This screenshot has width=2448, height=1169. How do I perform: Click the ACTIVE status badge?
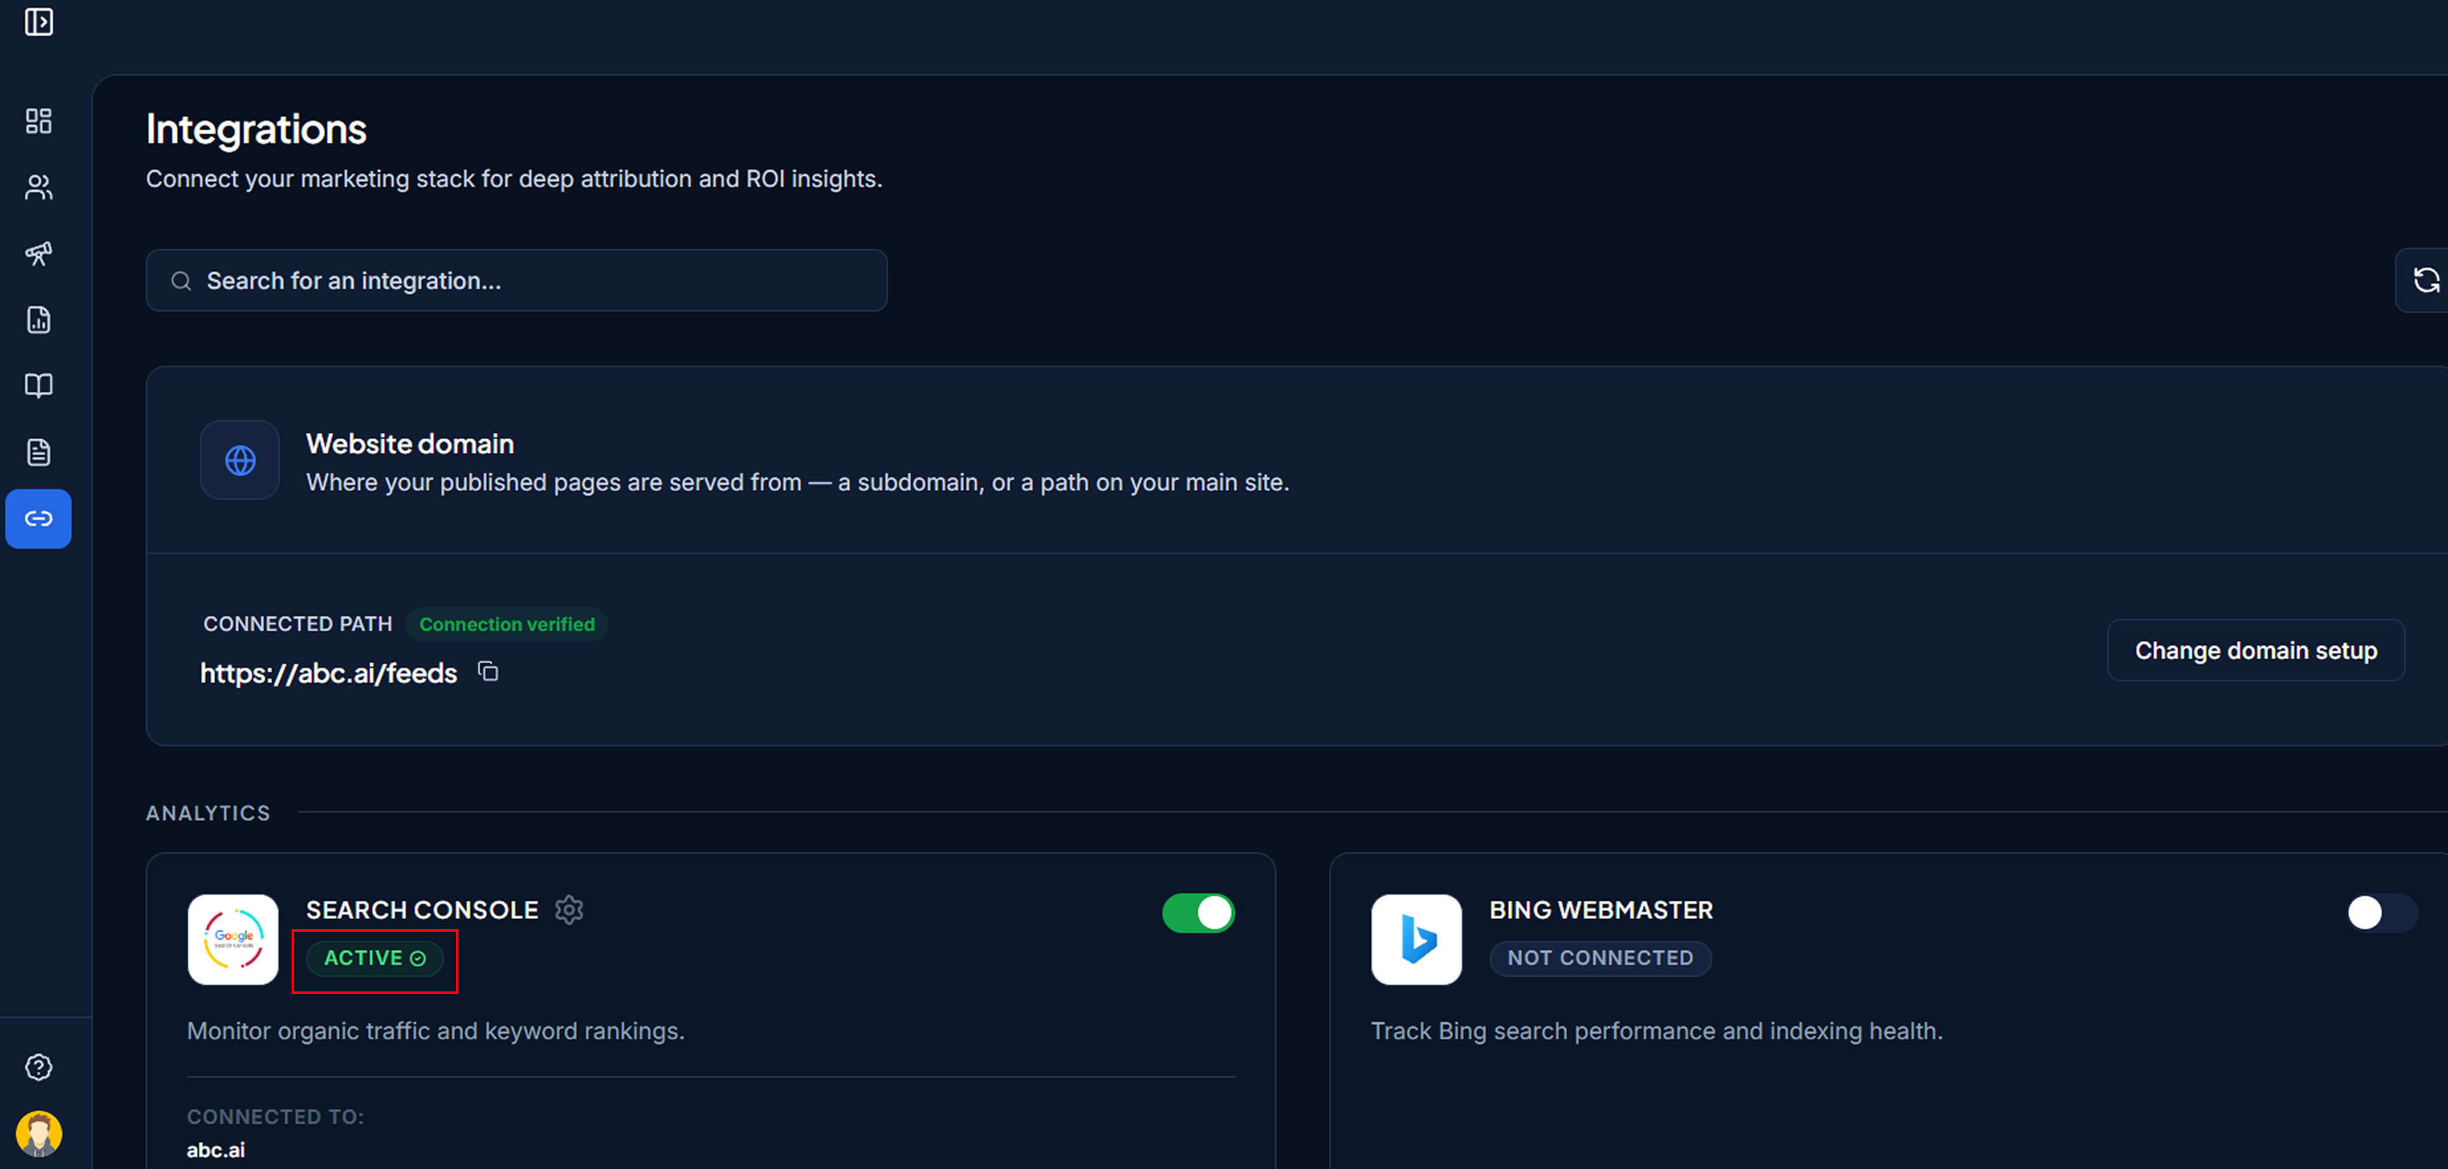click(x=375, y=958)
